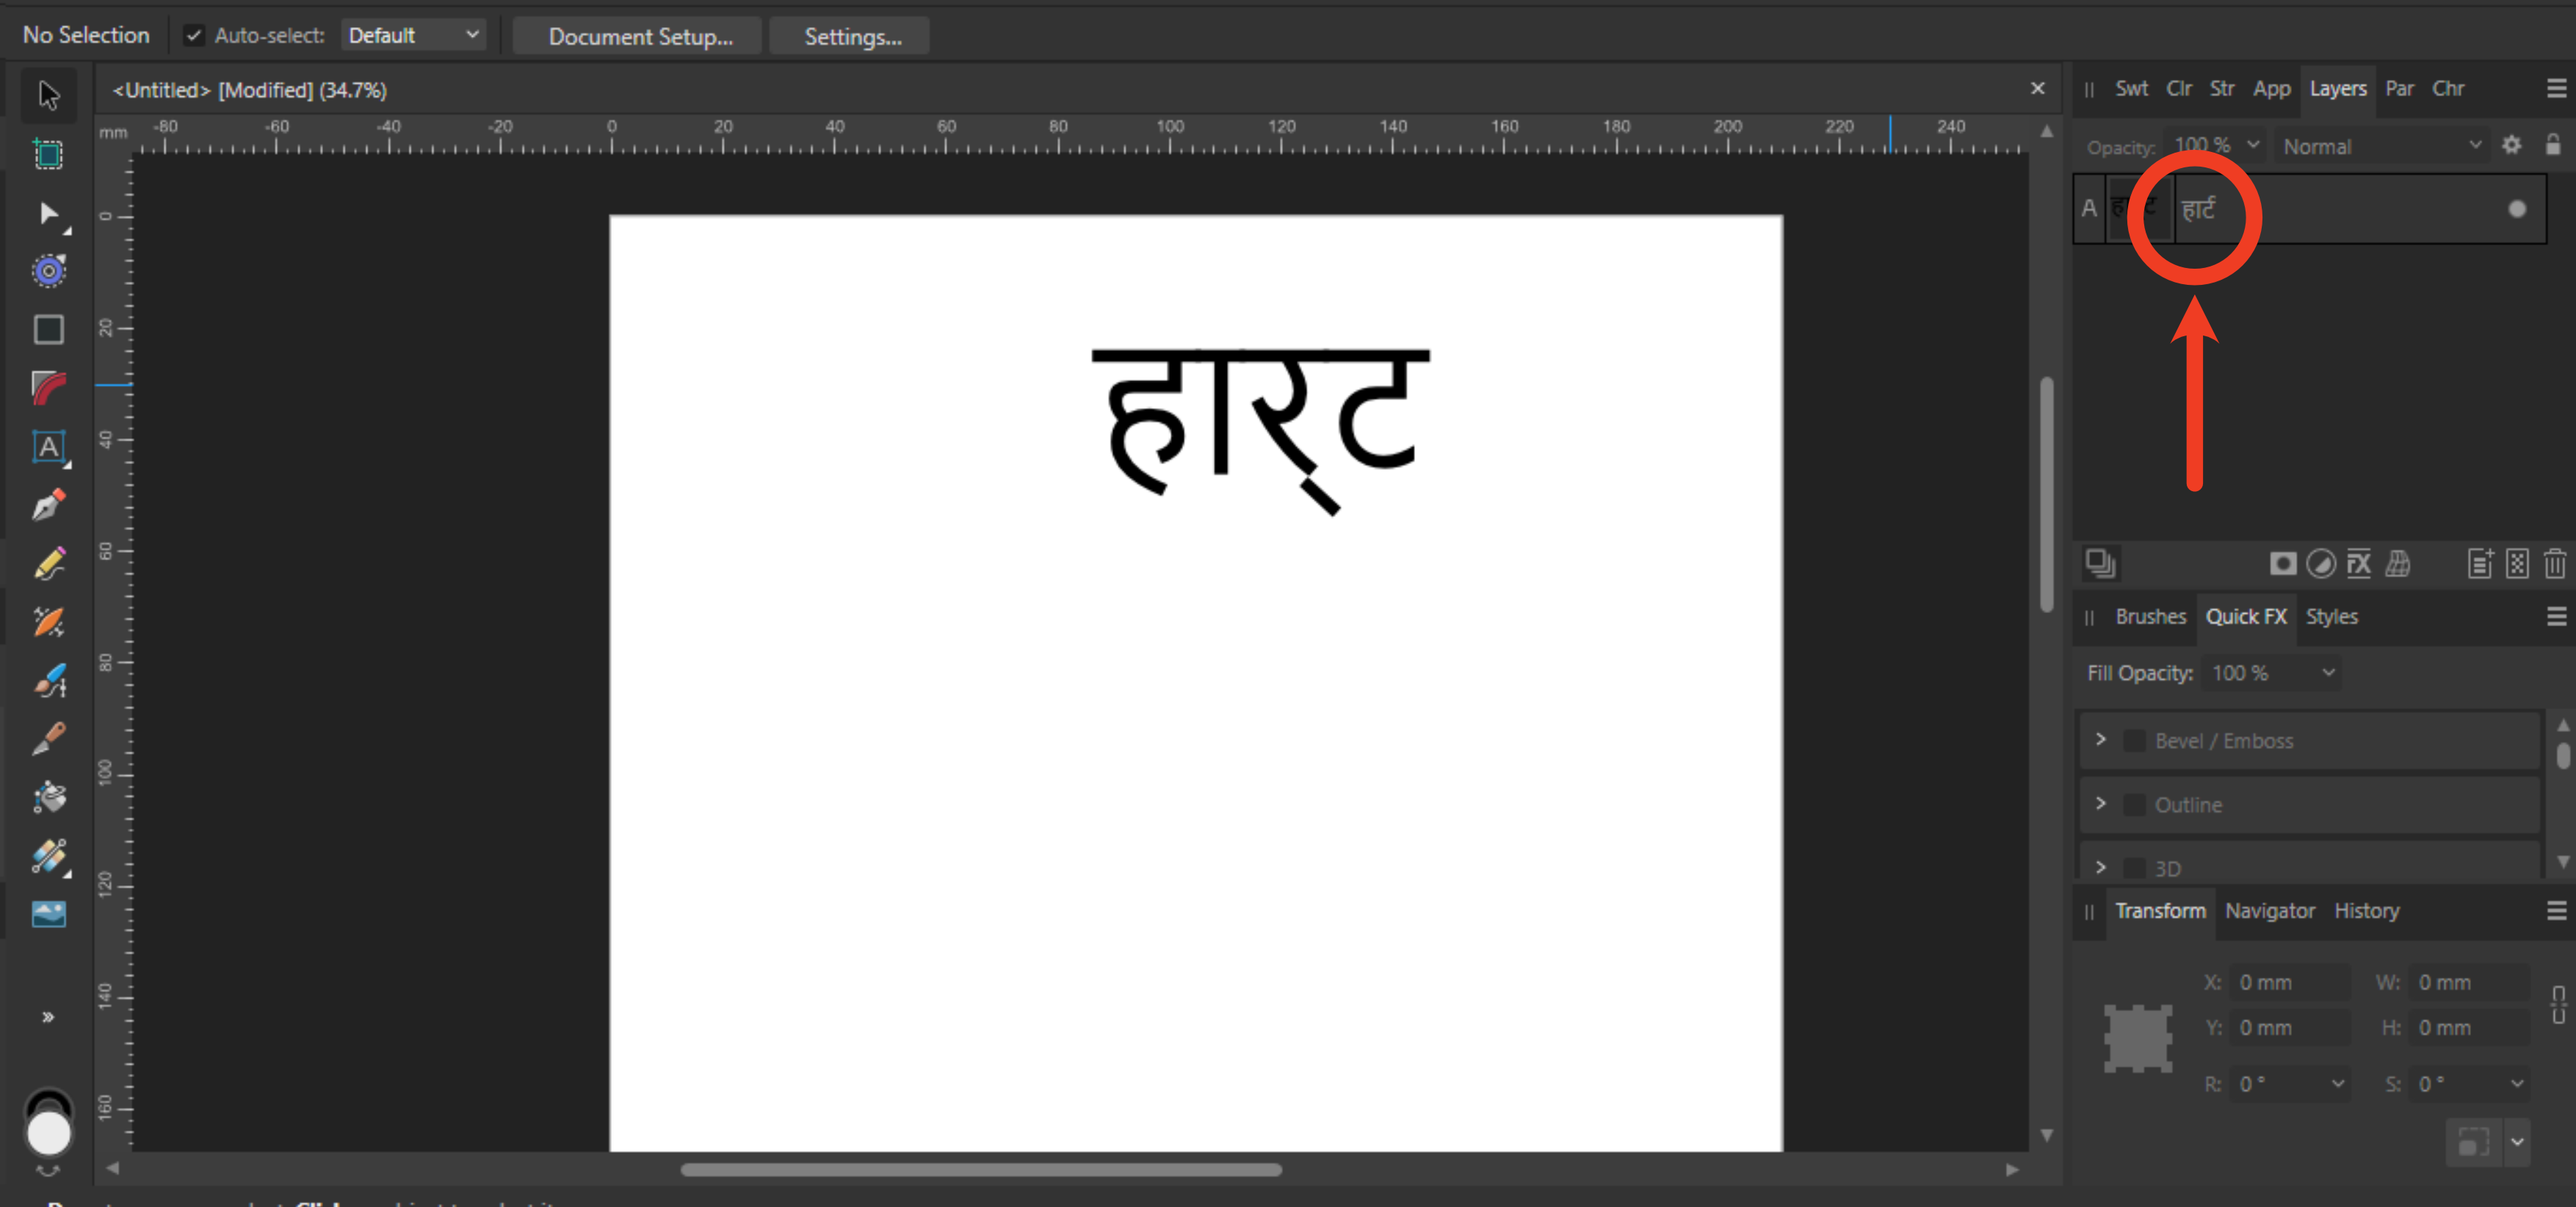Open the Auto-select Default dropdown
The width and height of the screenshot is (2576, 1207).
[413, 36]
